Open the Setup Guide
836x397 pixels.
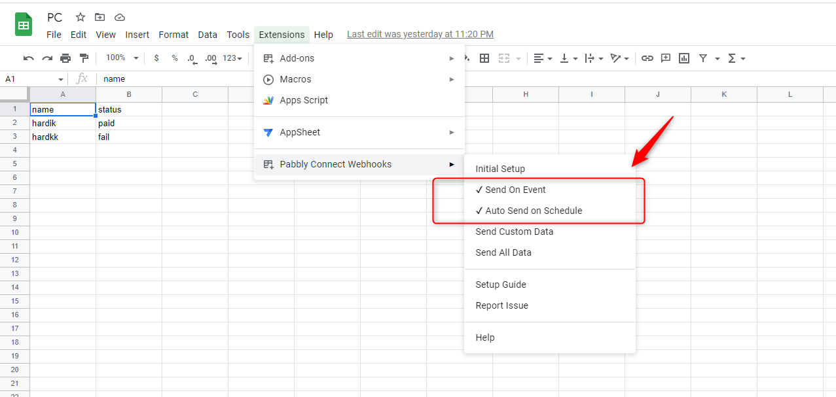(550, 285)
